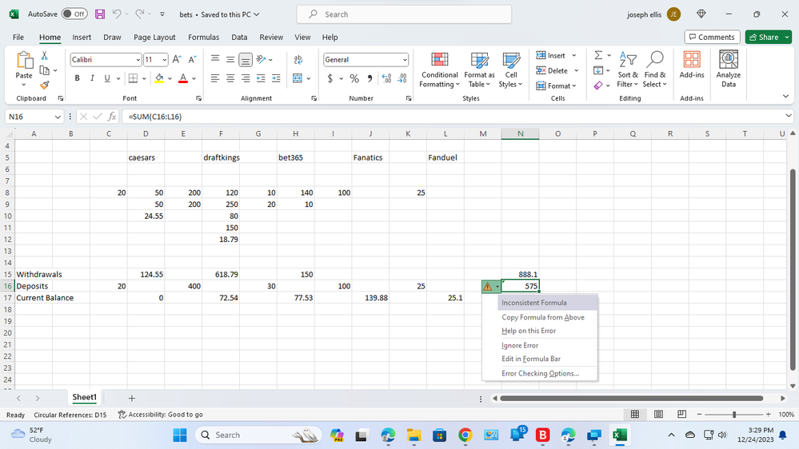Open the font name Calibri dropdown
799x449 pixels.
tap(138, 60)
